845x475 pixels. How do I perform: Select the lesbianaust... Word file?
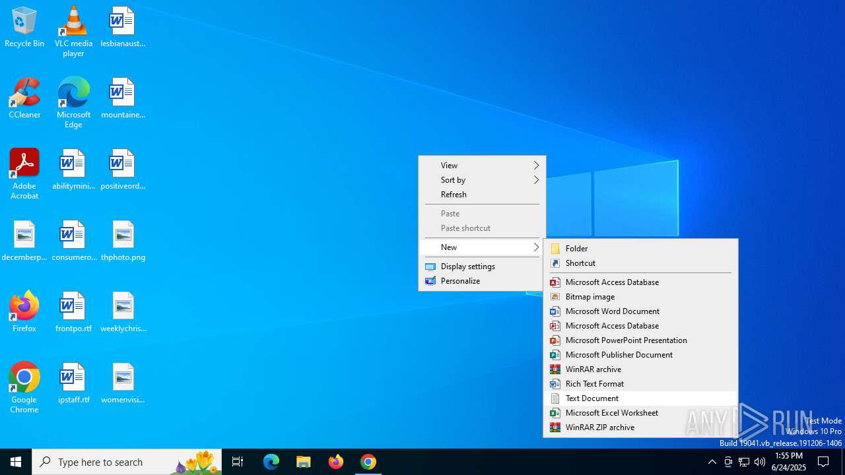123,27
